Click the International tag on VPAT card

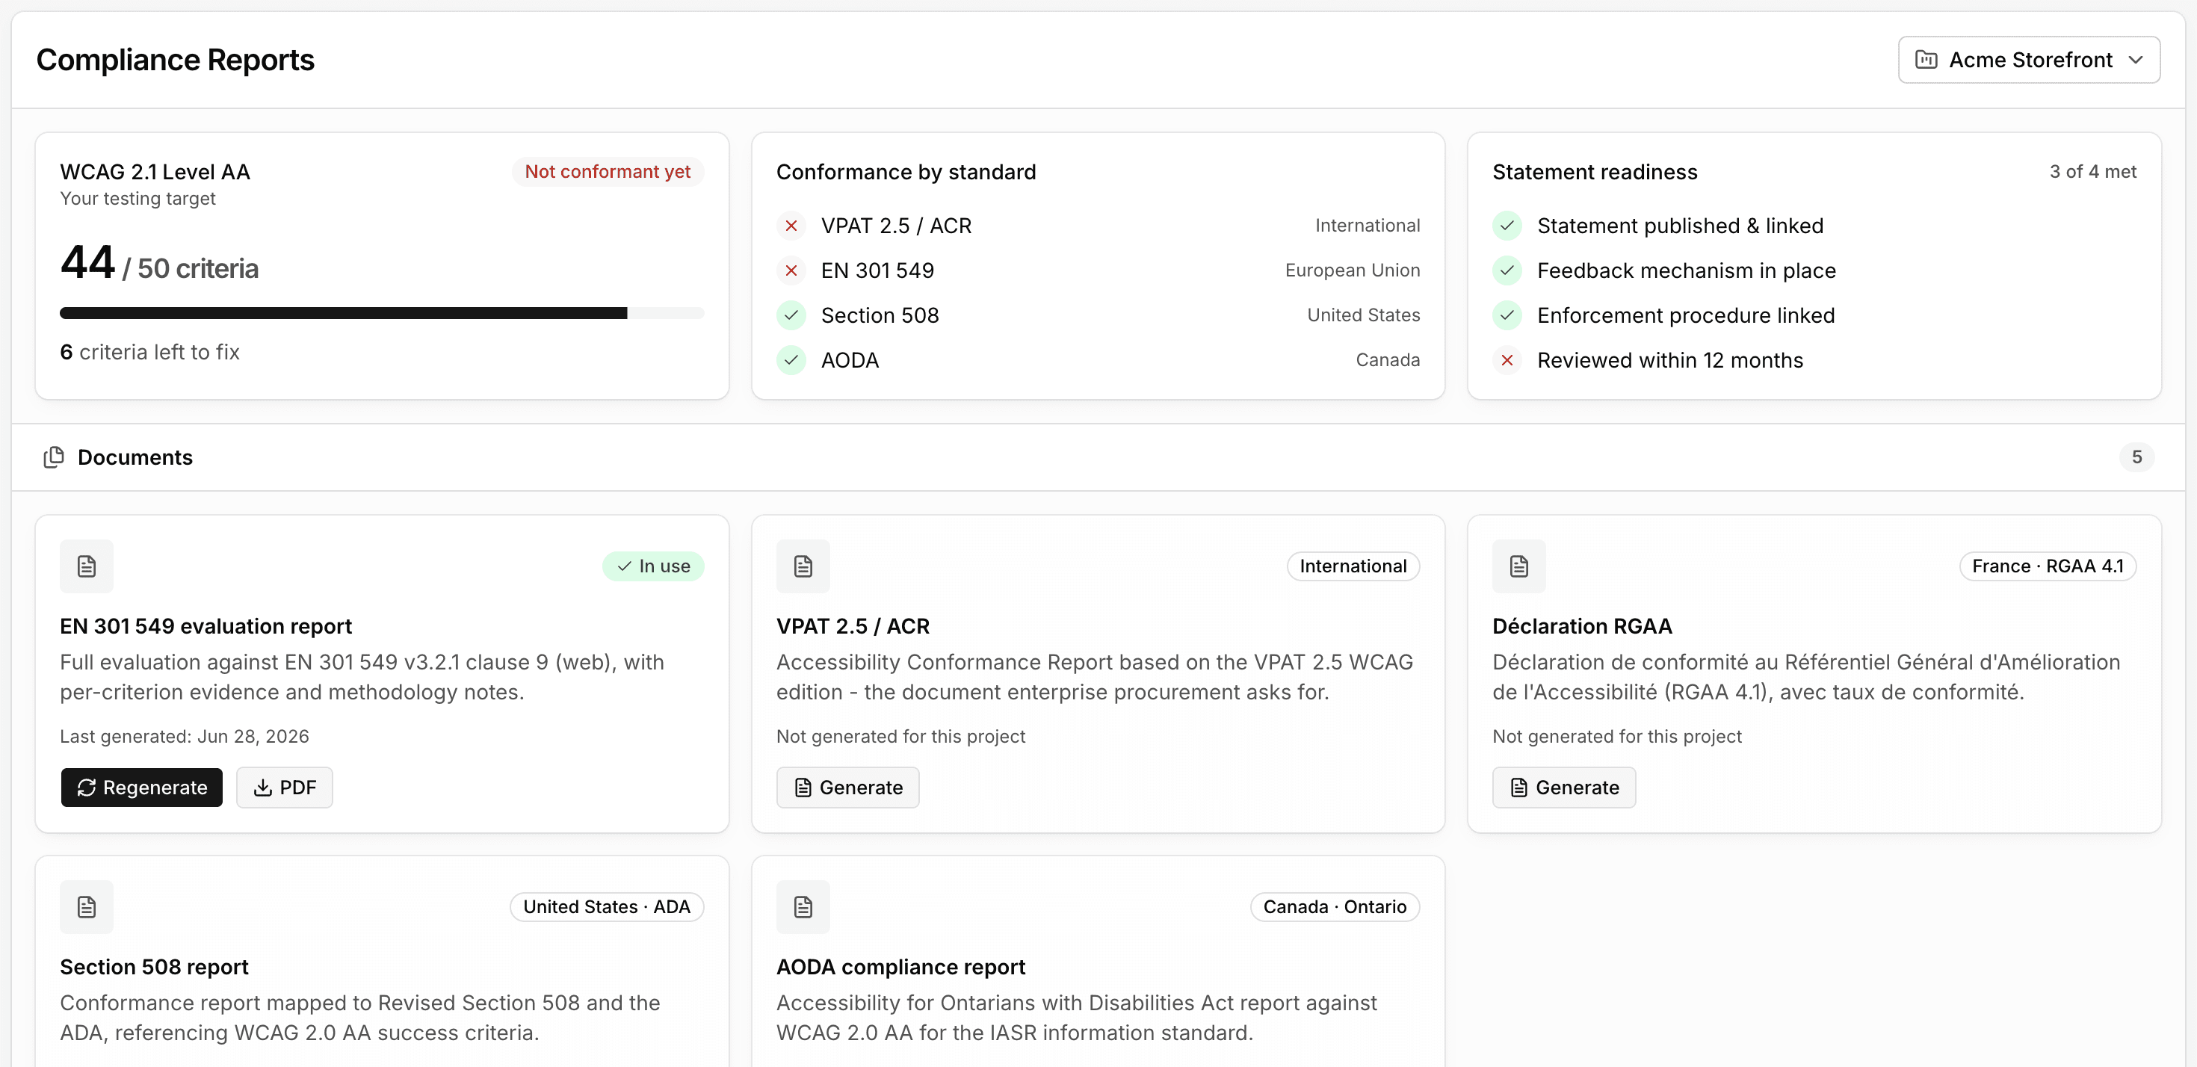(x=1353, y=566)
